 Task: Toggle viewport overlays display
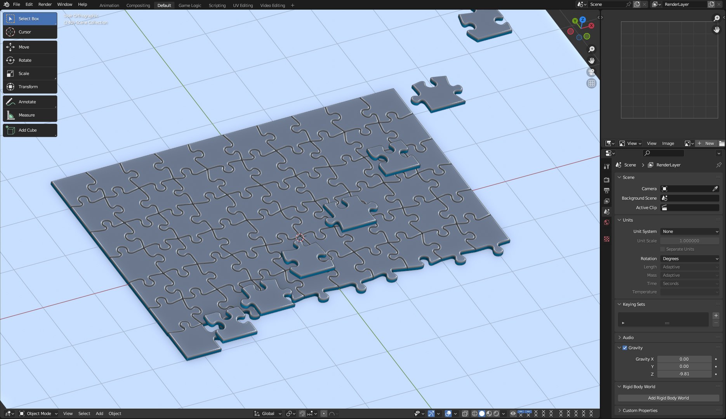tap(448, 414)
